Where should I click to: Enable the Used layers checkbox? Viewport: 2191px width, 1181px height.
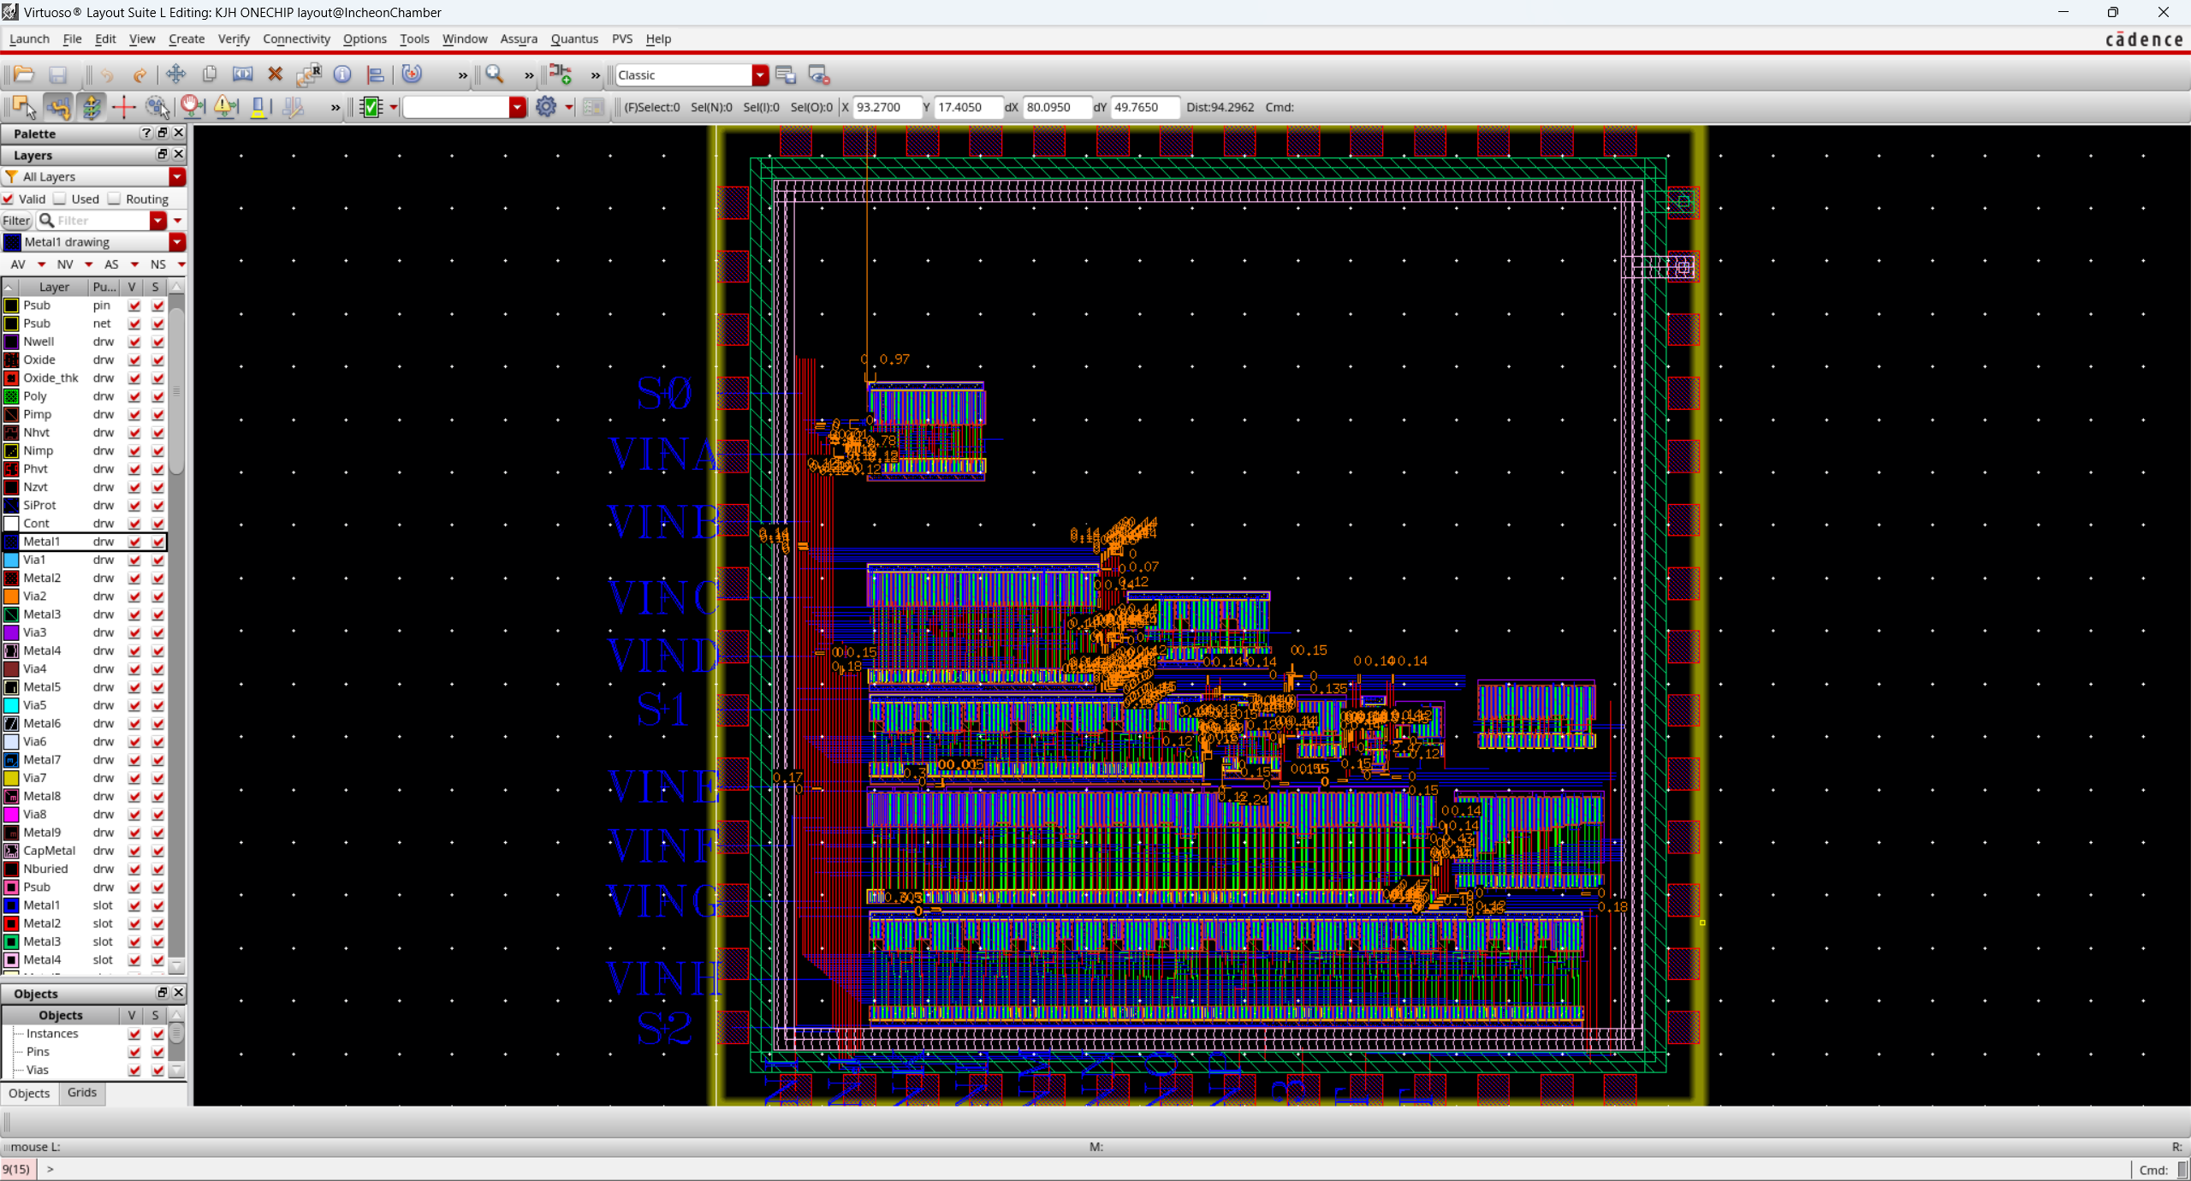[61, 199]
